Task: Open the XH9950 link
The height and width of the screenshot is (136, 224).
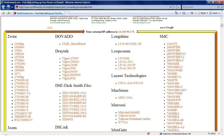Action: pos(67,120)
